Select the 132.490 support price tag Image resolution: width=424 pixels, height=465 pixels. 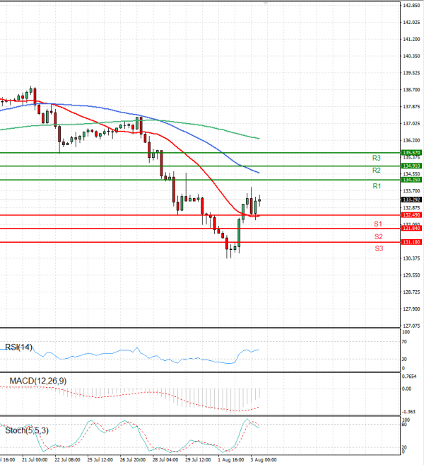[x=411, y=215]
